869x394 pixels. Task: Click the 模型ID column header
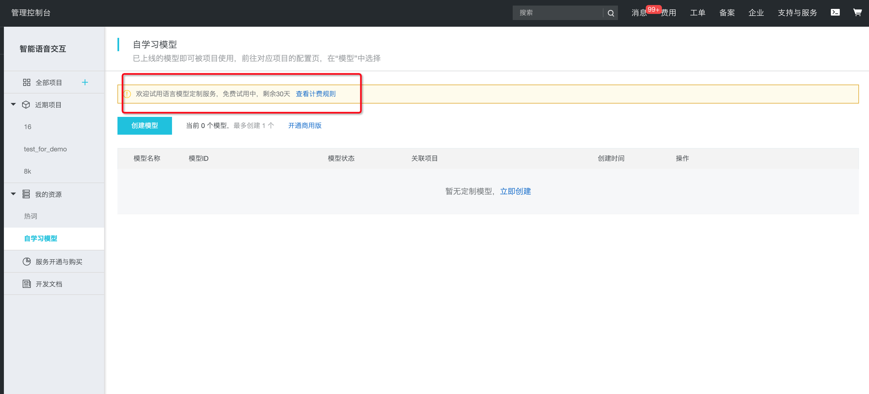(198, 158)
